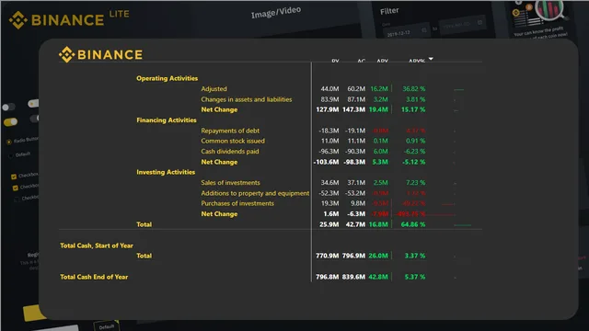
Task: Click the calendar icon in the 2019-12-12 date field
Action: [x=424, y=30]
